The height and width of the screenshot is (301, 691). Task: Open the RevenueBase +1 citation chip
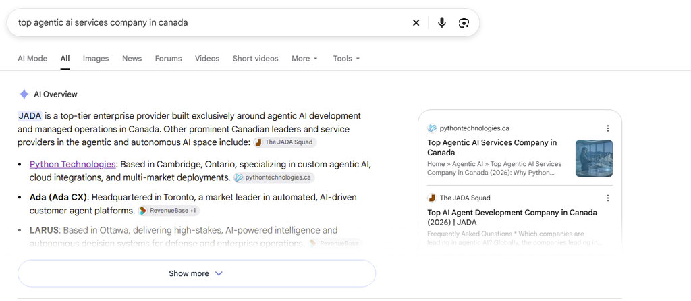(x=168, y=211)
